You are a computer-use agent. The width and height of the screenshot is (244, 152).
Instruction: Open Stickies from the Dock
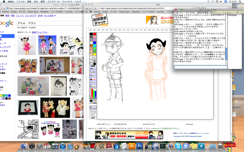coord(193,146)
